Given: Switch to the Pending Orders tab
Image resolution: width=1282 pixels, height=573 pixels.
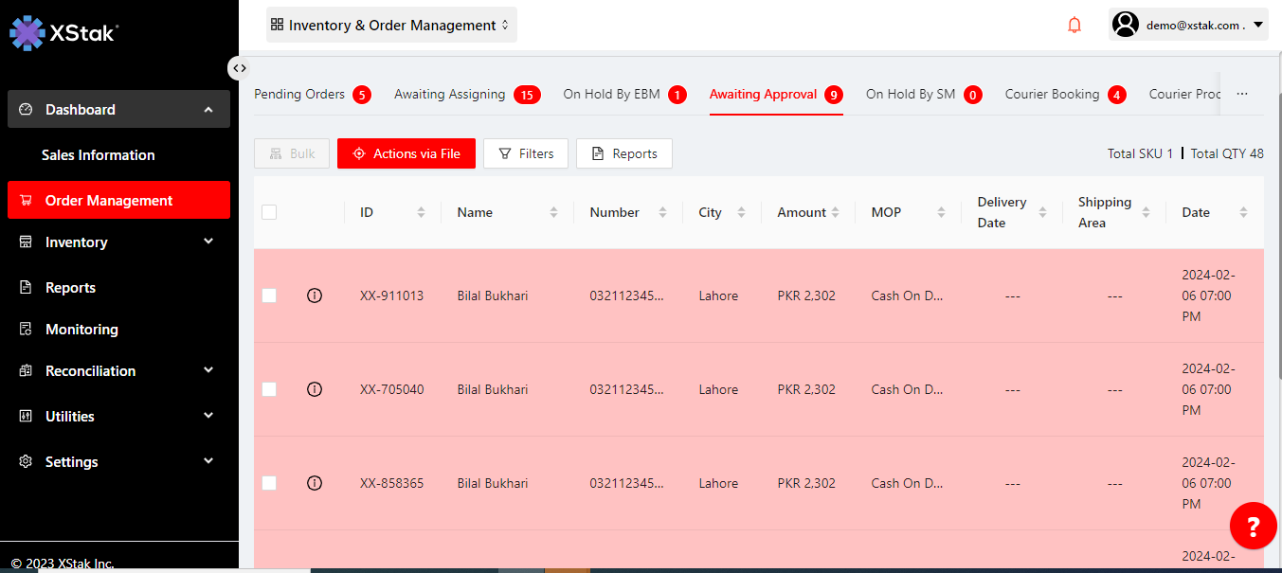Looking at the screenshot, I should 299,94.
